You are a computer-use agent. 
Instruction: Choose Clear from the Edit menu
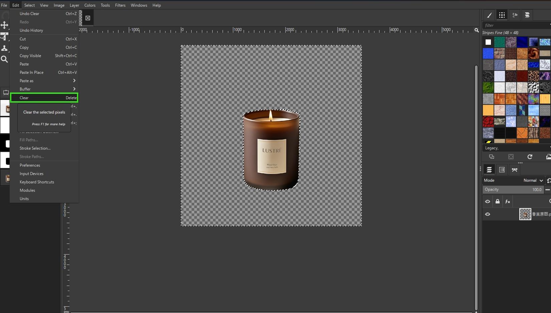(x=44, y=98)
